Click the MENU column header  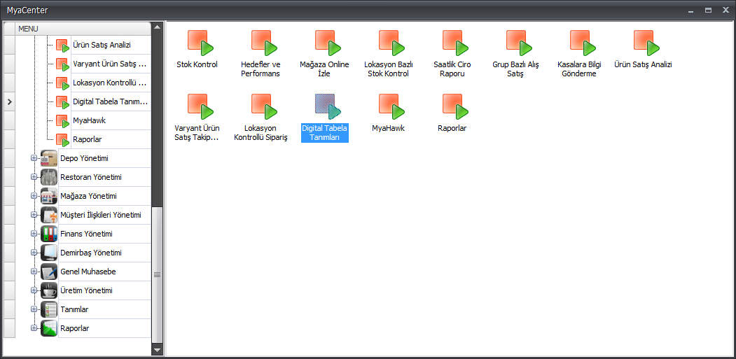(83, 29)
